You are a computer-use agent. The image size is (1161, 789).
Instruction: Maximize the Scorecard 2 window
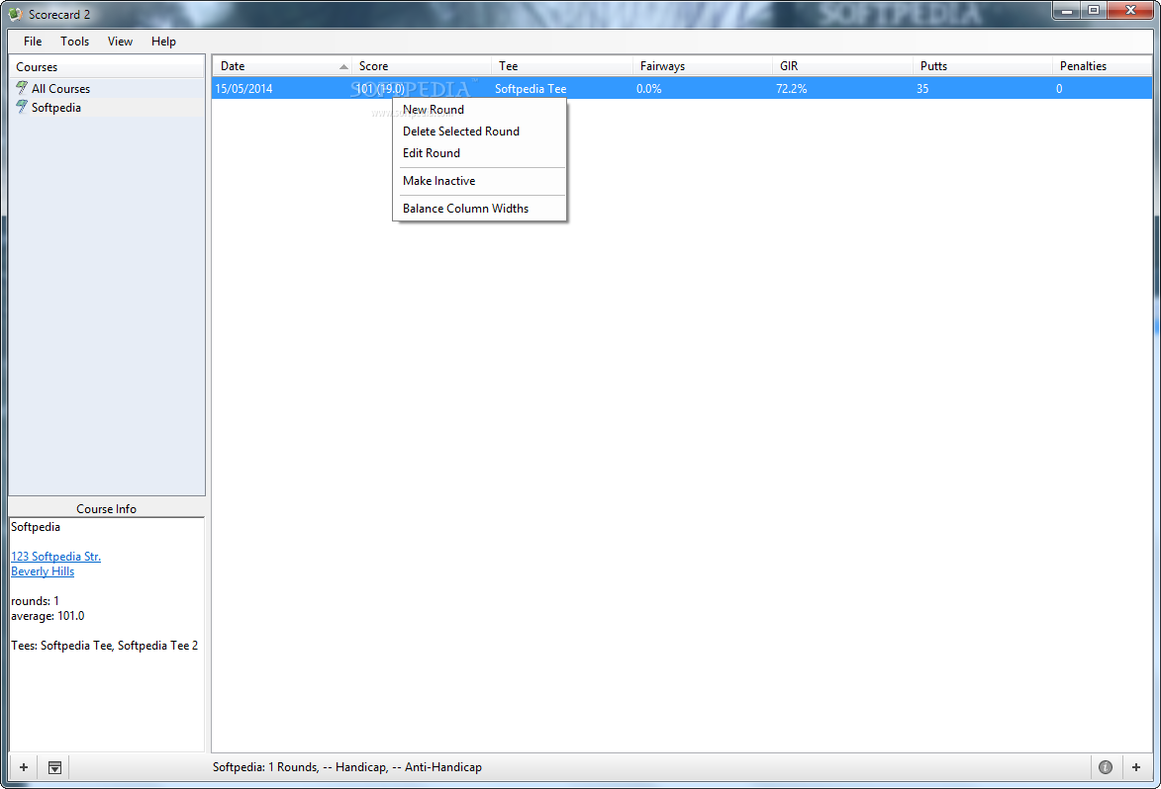(1094, 10)
